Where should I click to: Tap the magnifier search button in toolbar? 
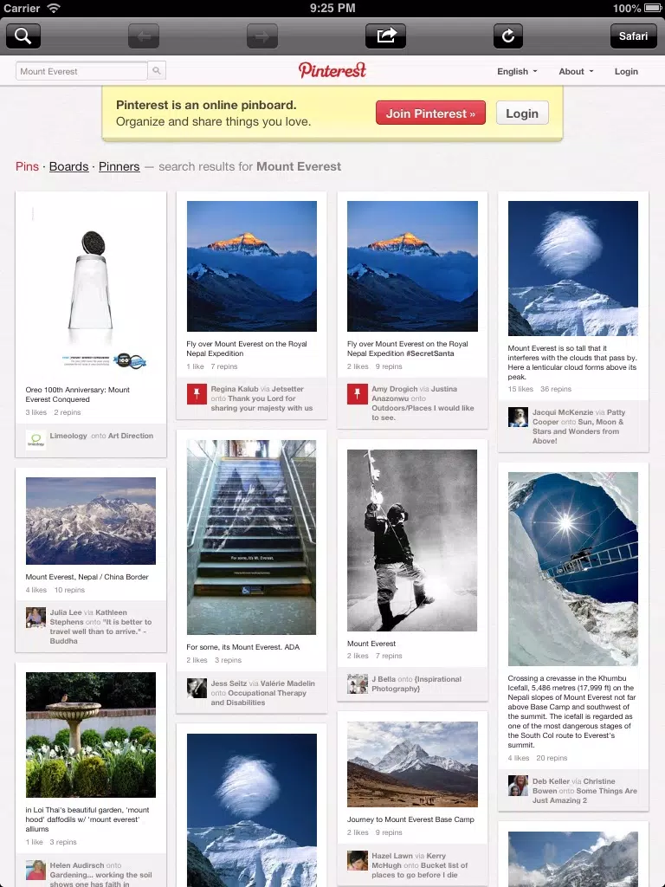click(x=23, y=36)
